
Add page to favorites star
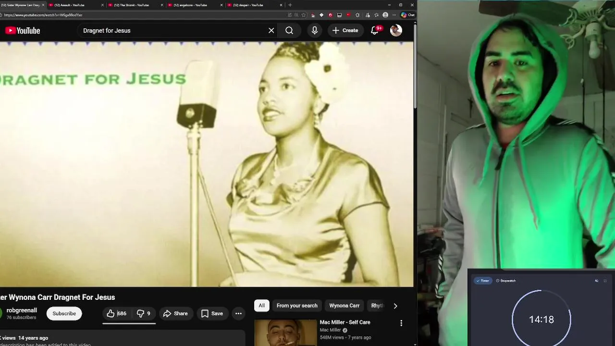(303, 15)
